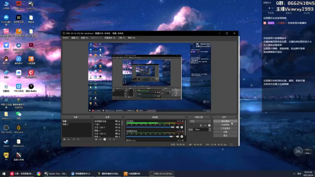Screen dimensions: 315x177
Task: Toggle visibility of the first 文本 (GDI+) source
Action: click(116, 127)
